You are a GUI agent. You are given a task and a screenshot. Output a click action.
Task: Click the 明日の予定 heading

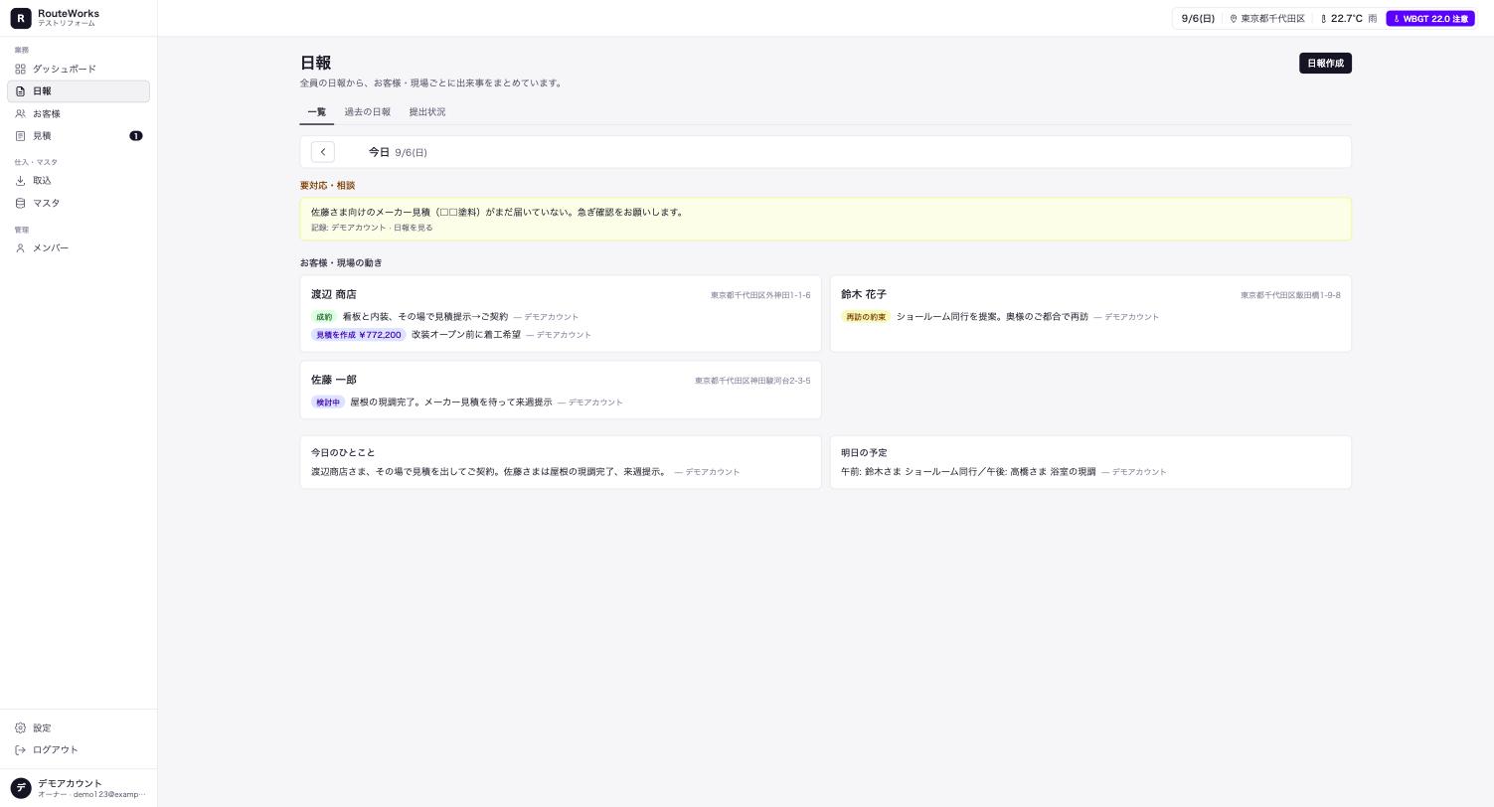click(864, 453)
